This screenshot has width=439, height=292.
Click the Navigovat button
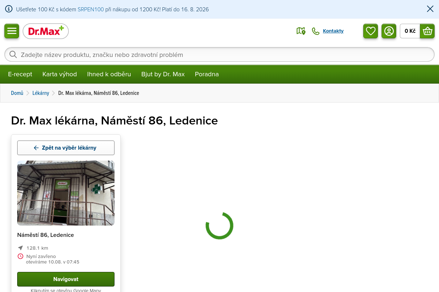(x=66, y=279)
